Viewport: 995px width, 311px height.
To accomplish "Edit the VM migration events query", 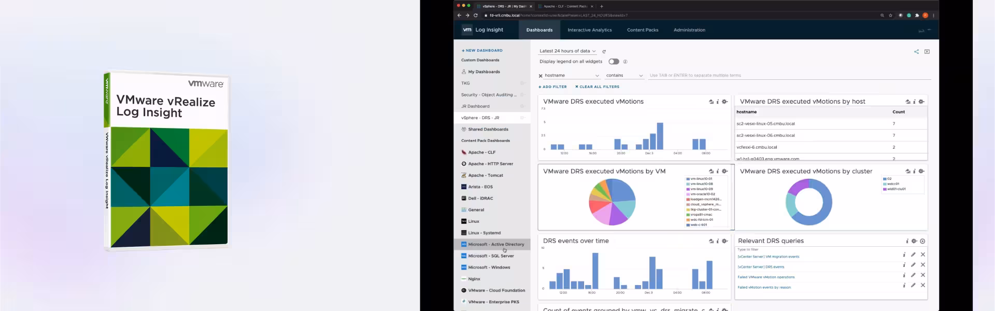I will click(x=913, y=255).
